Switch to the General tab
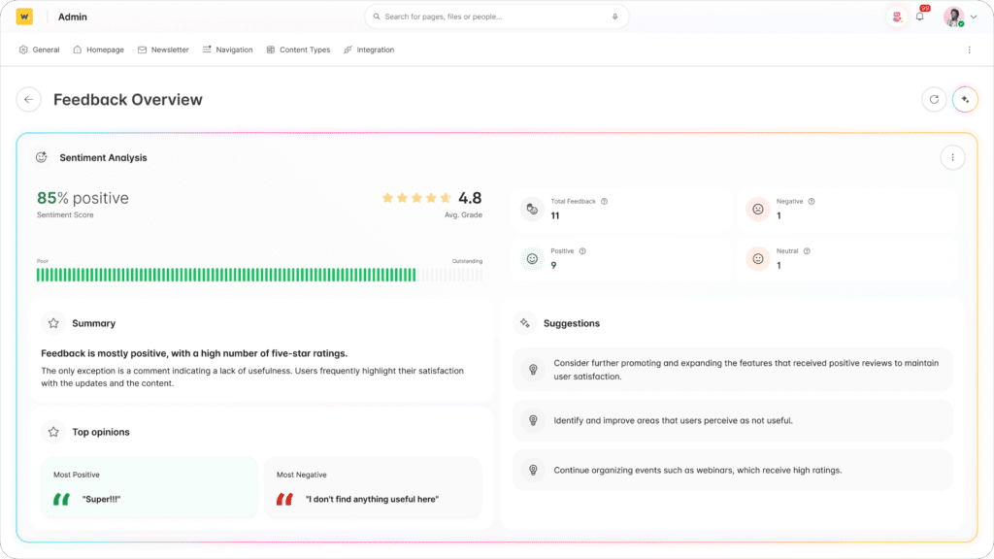The image size is (994, 559). (x=40, y=49)
